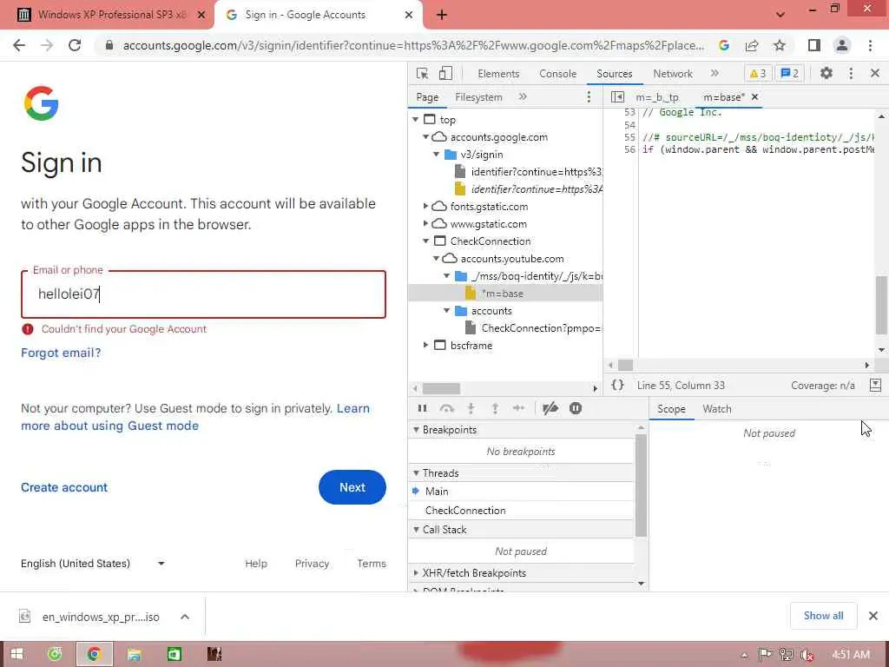Click the coverage drawer icon
Image resolution: width=889 pixels, height=667 pixels.
click(875, 385)
